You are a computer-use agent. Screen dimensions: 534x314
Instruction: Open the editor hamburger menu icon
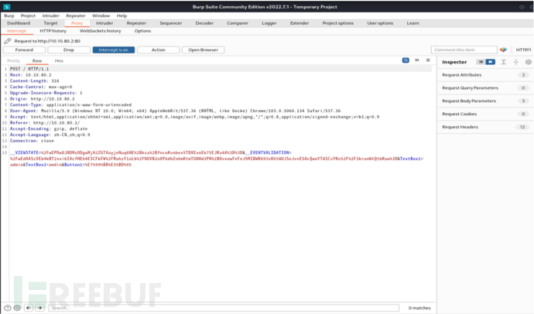[428, 60]
